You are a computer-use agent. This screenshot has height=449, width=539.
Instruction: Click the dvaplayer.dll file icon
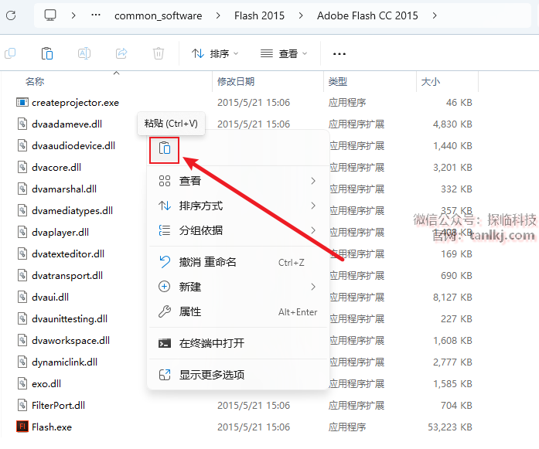[22, 233]
